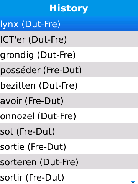
Task: Click the History title header
Action: pyautogui.click(x=69, y=8)
